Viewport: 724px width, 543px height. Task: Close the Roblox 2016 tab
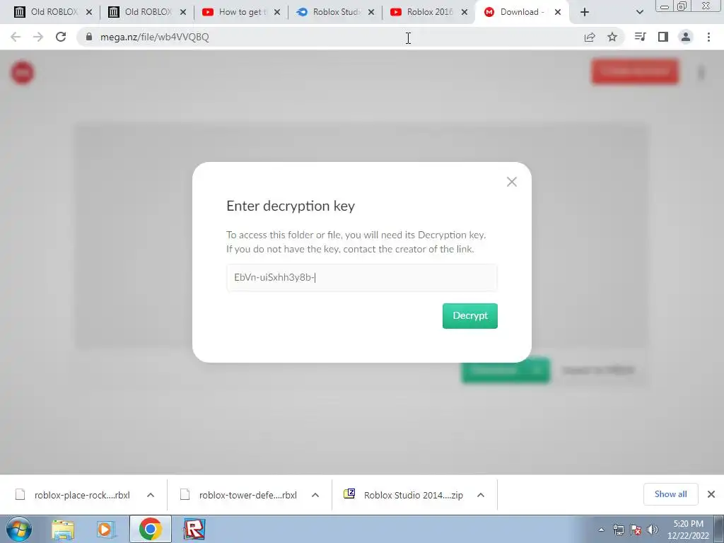point(465,13)
